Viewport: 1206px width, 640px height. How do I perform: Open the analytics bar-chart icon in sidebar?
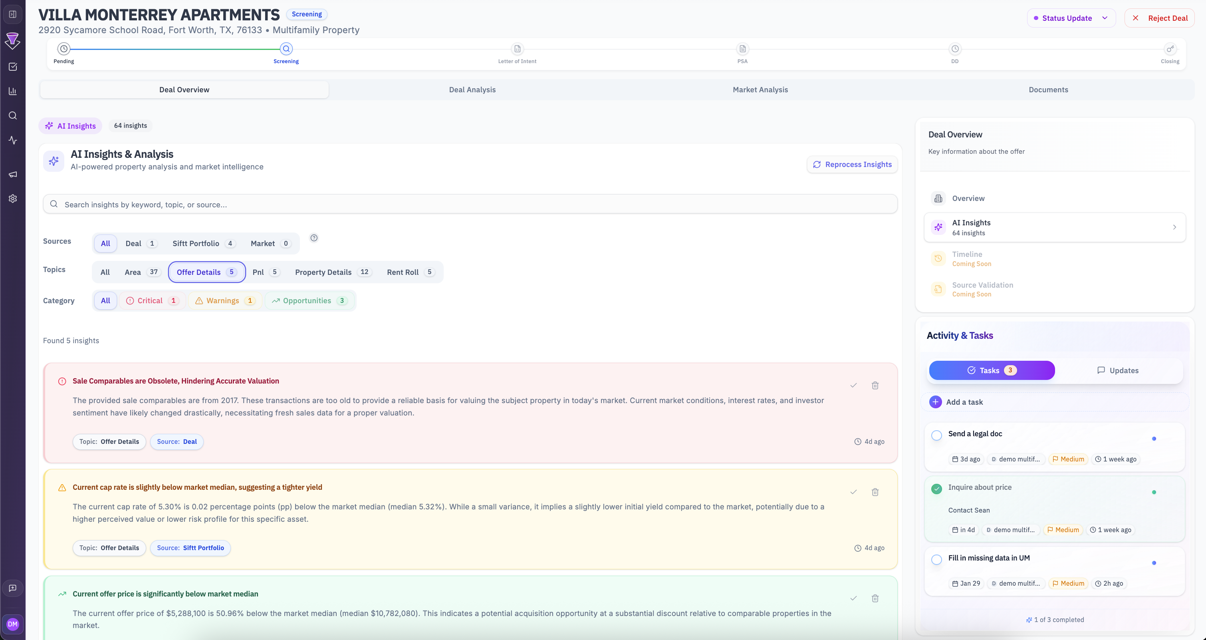[x=13, y=91]
